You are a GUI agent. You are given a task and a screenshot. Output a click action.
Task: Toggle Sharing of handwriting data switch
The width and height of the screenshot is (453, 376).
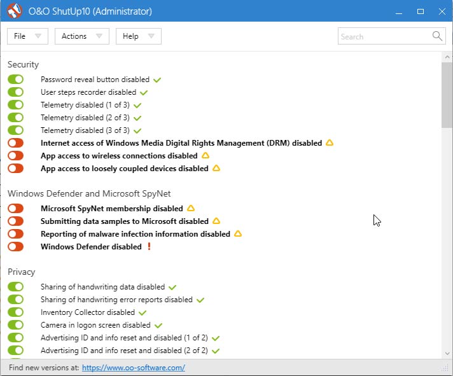point(16,286)
